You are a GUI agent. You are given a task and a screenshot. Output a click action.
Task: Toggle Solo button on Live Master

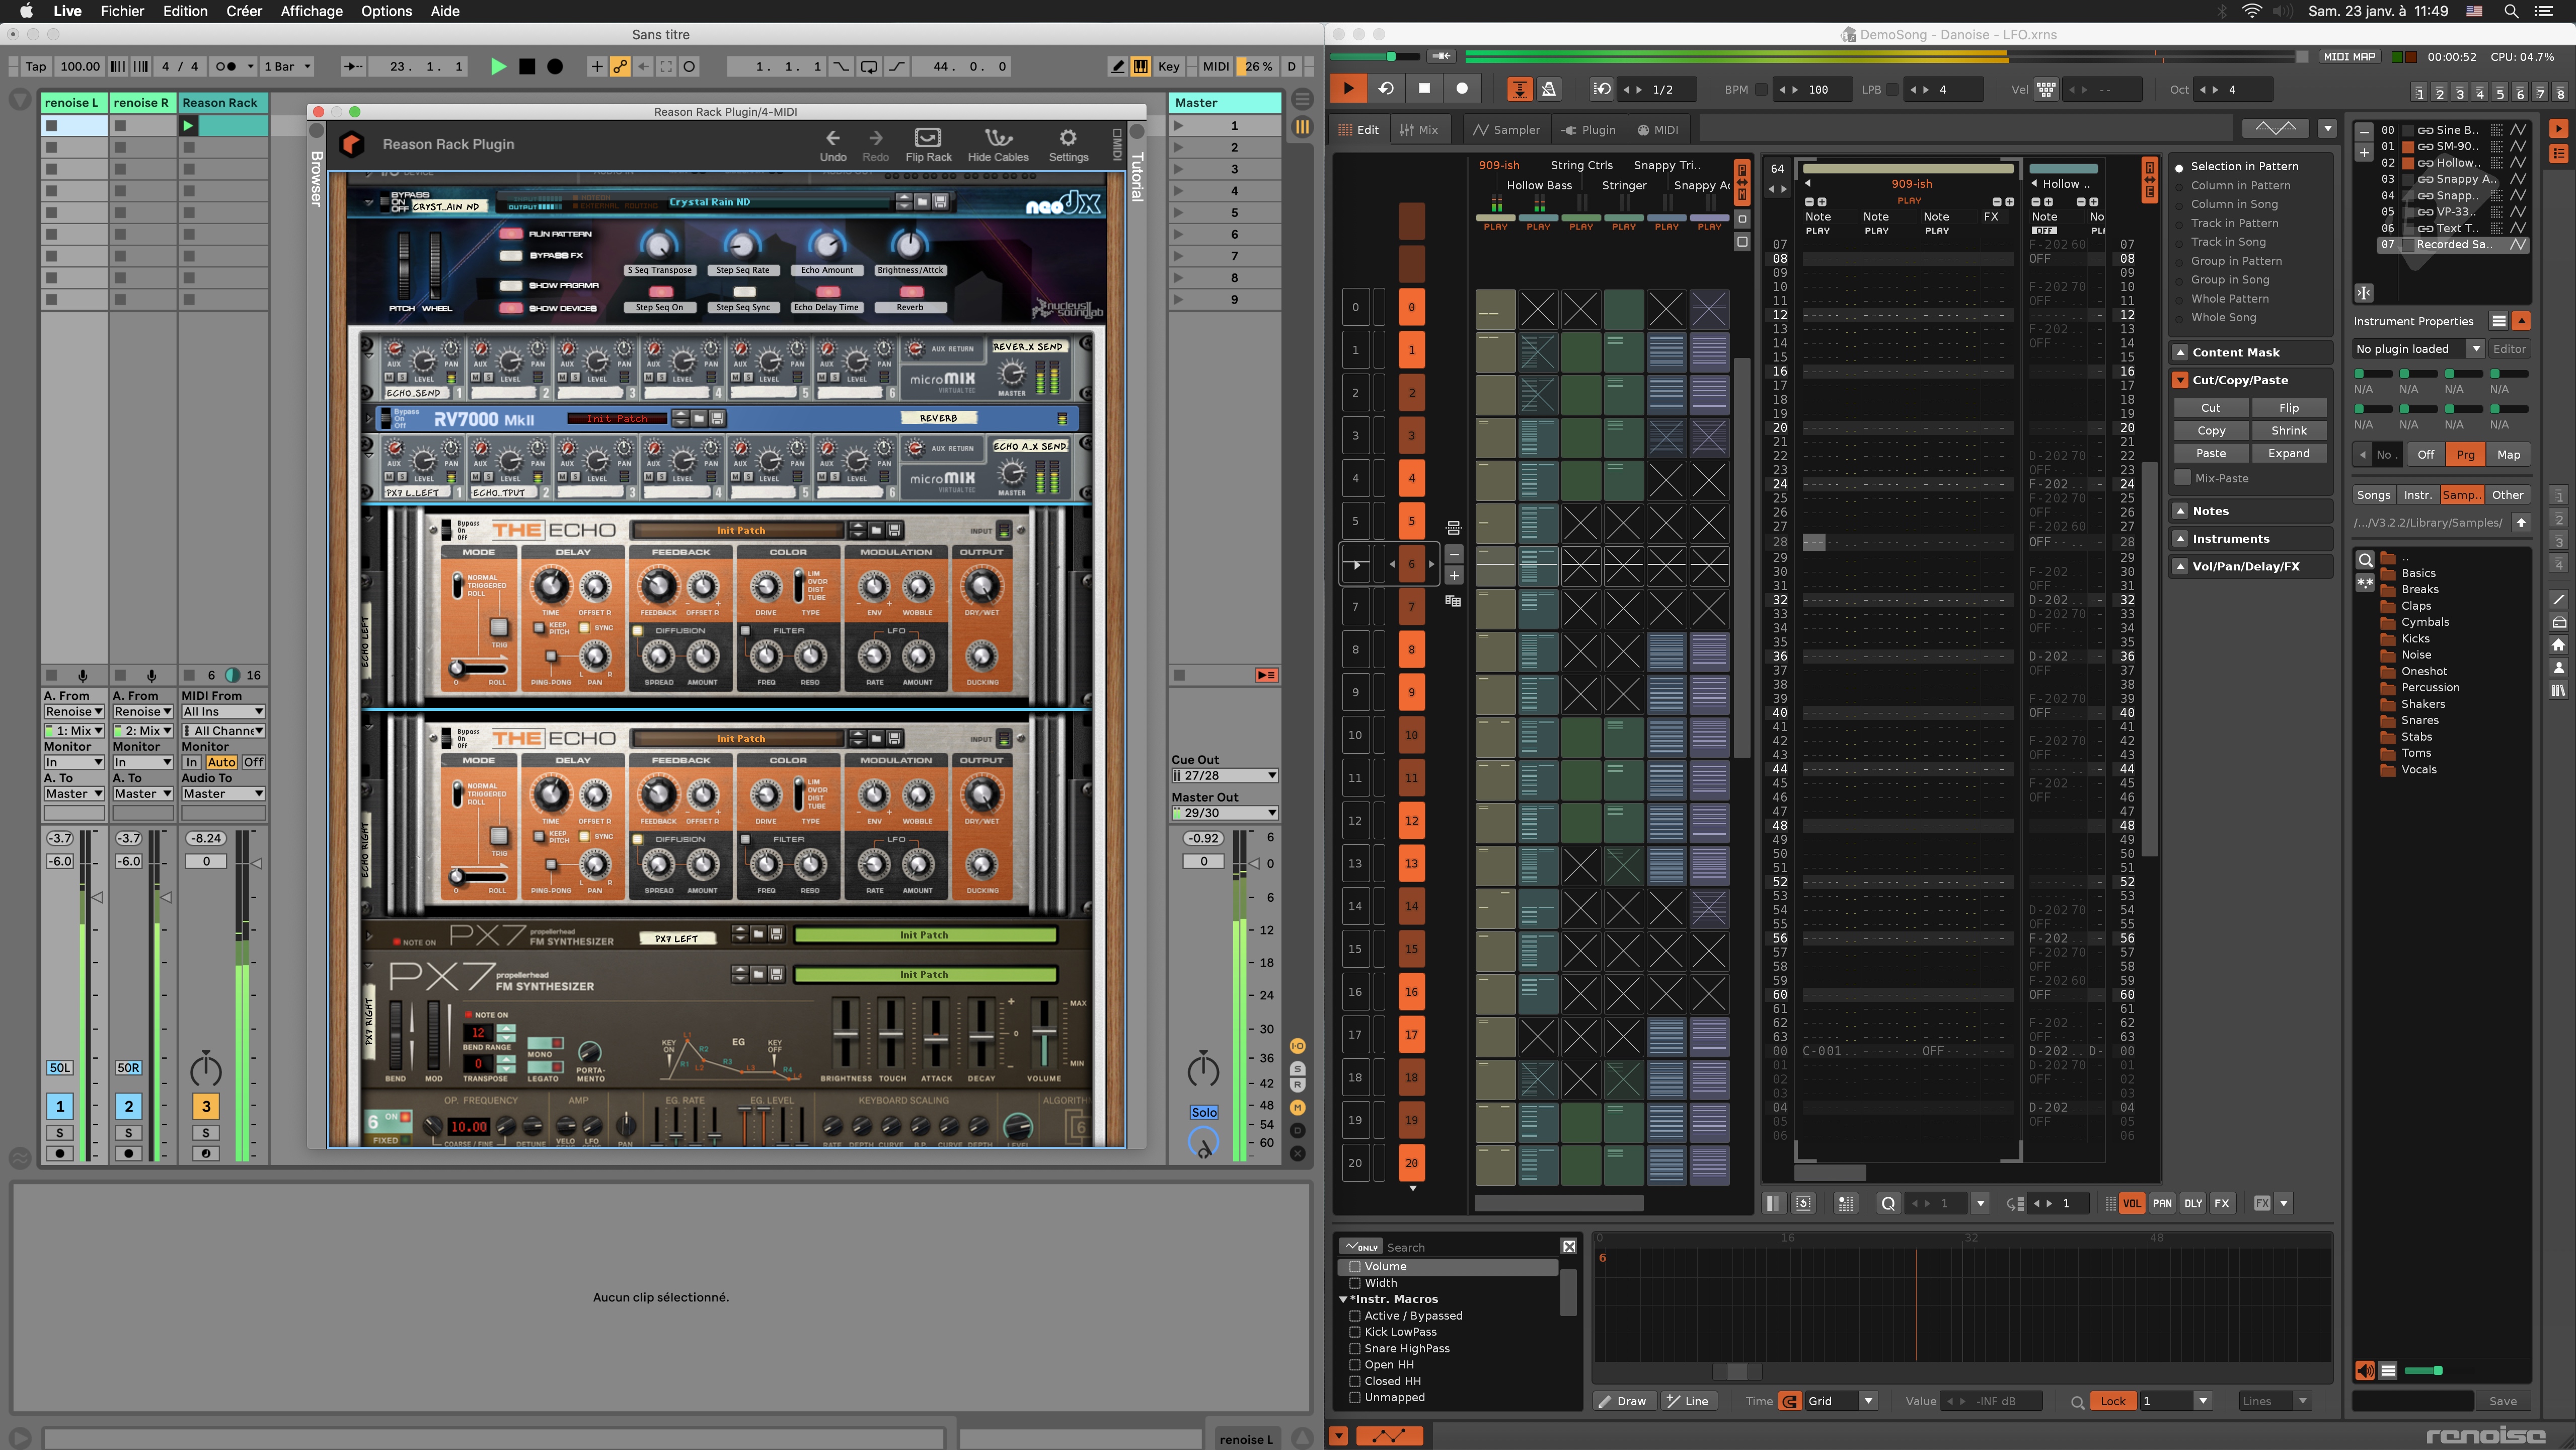[x=1204, y=1112]
